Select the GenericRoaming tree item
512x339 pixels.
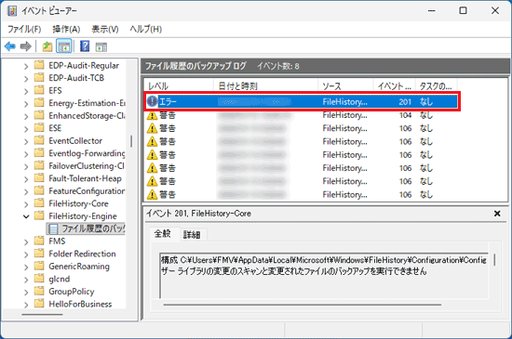pyautogui.click(x=79, y=267)
